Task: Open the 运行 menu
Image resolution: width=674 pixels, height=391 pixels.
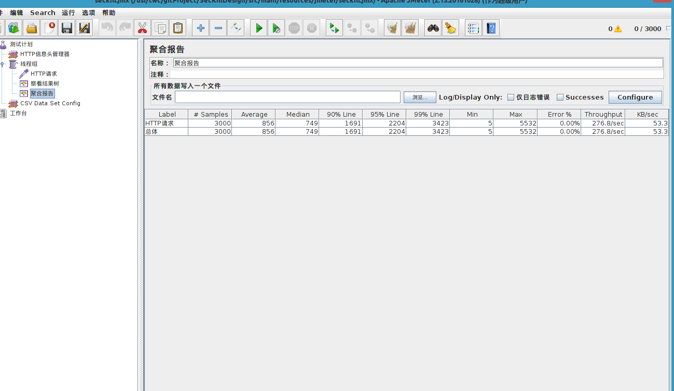Action: [68, 12]
